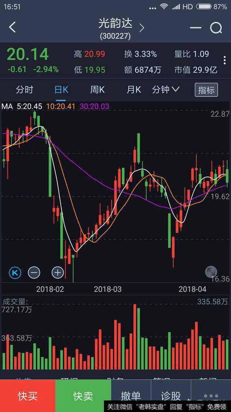Switch to 分时 tab
Screen dimensions: 231x412
(x=24, y=90)
